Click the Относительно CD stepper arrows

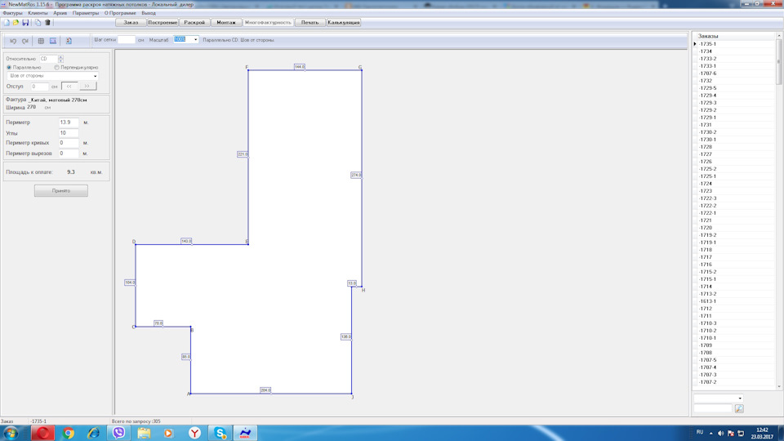click(60, 59)
